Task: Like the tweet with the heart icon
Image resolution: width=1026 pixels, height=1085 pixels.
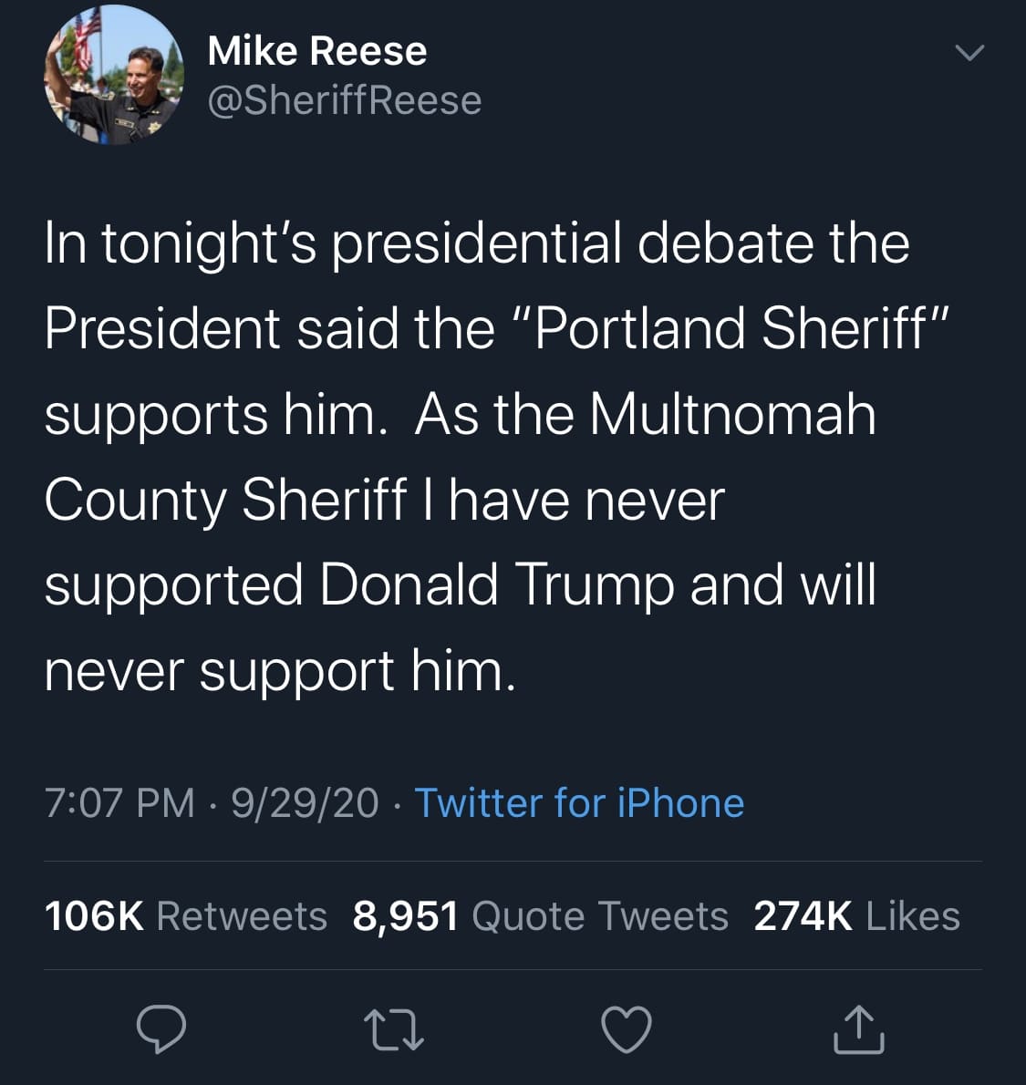Action: (x=627, y=1029)
